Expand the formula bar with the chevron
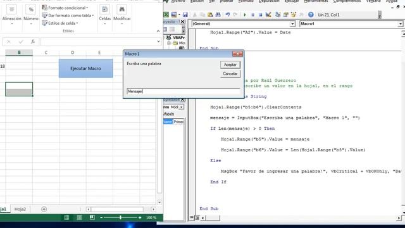The height and width of the screenshot is (228, 405). [x=158, y=42]
